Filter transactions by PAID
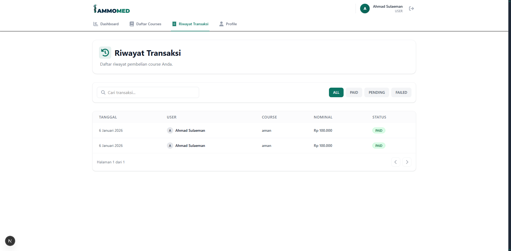This screenshot has width=511, height=251. [354, 92]
